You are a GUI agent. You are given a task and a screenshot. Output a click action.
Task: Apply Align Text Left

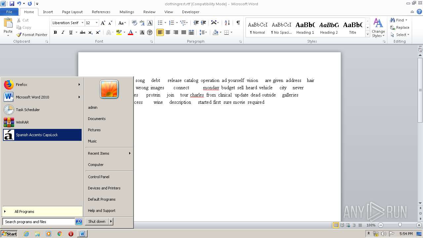160,32
